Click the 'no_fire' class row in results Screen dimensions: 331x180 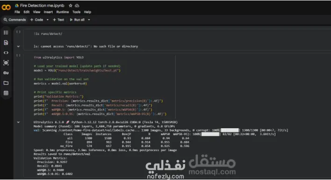(124, 146)
